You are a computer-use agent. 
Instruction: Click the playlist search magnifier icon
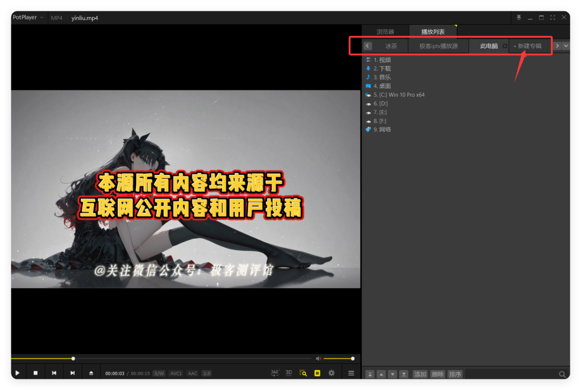(x=562, y=374)
